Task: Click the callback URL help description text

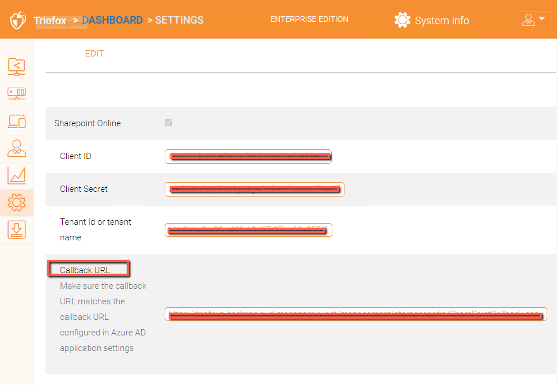Action: tap(103, 317)
